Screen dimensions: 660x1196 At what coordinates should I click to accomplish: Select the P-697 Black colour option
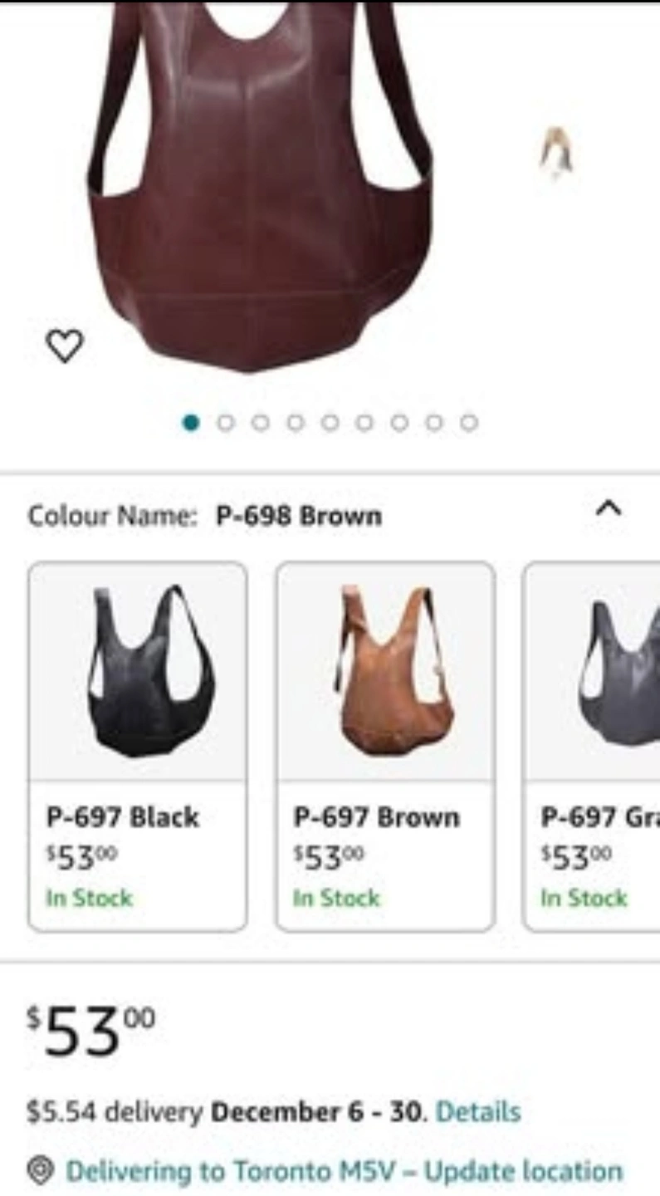pos(138,747)
